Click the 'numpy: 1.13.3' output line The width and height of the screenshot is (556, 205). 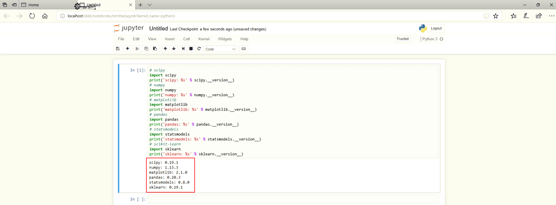[163, 167]
